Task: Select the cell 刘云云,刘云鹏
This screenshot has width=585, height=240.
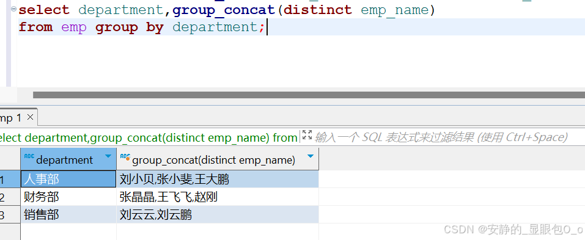Action: pyautogui.click(x=218, y=214)
